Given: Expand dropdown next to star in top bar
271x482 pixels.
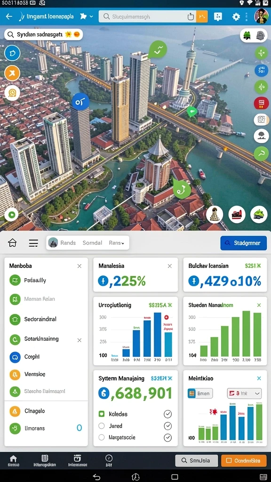Looking at the screenshot, I should 91,16.
